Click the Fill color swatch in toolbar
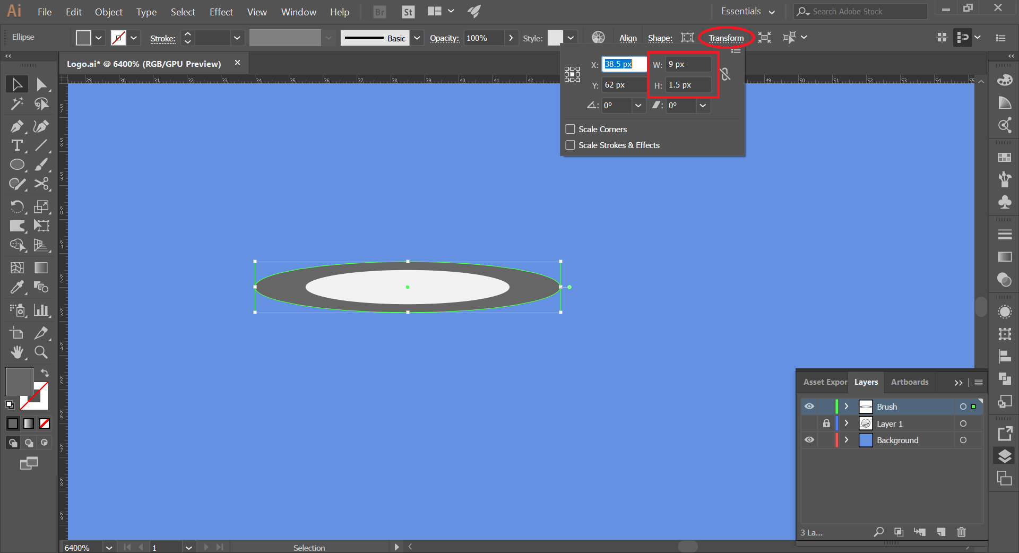1019x553 pixels. click(20, 381)
